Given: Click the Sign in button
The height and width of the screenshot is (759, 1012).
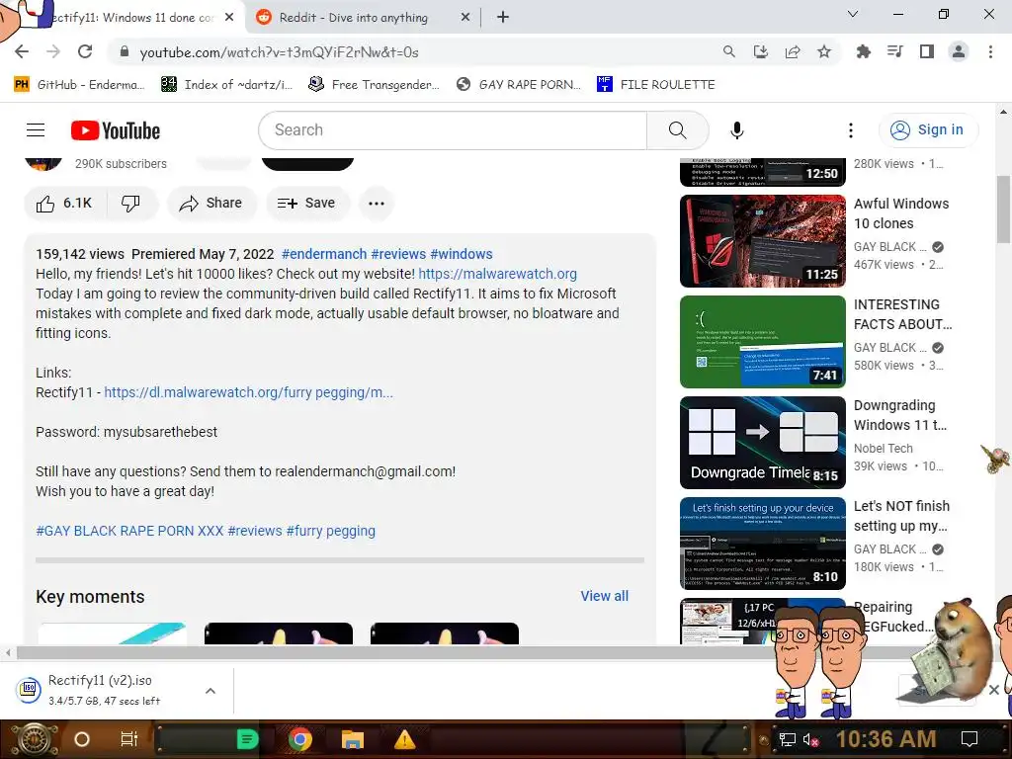Looking at the screenshot, I should pos(928,130).
